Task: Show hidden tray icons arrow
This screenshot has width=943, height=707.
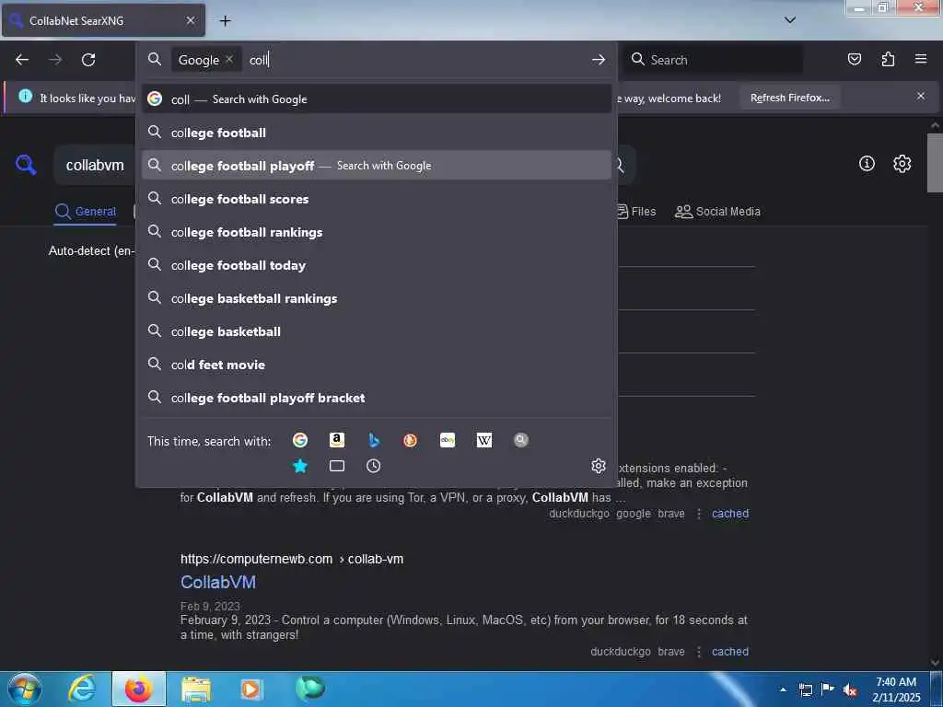Action: [x=783, y=690]
